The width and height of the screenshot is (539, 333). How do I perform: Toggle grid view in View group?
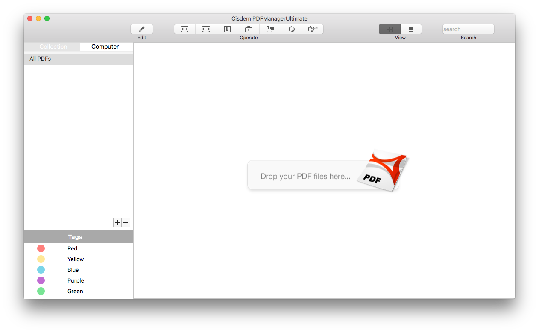pos(389,29)
